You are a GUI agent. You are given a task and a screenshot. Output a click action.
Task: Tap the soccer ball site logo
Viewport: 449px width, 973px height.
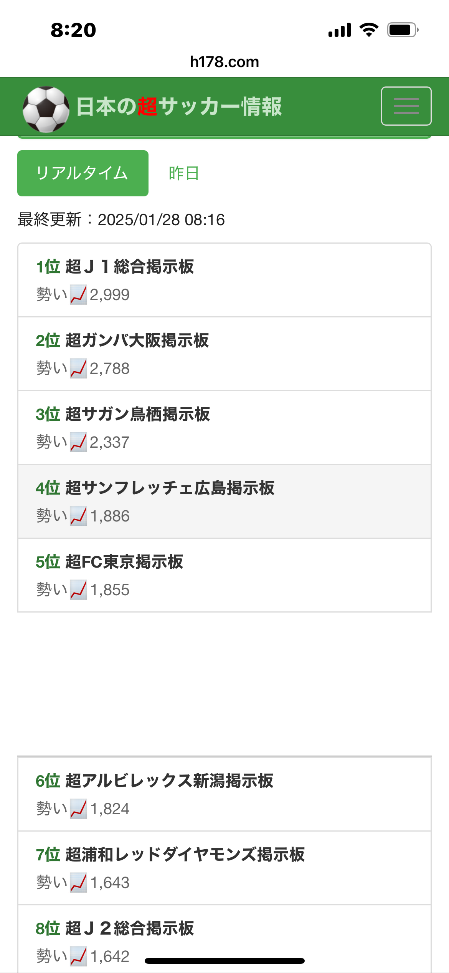click(46, 109)
